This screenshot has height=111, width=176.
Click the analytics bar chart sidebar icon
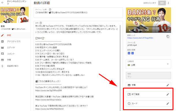pyautogui.click(x=2, y=42)
